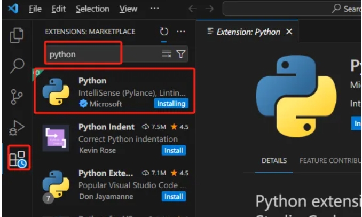This screenshot has width=362, height=217.
Task: Install Don Jayamanne's Python extension pack
Action: 174,196
